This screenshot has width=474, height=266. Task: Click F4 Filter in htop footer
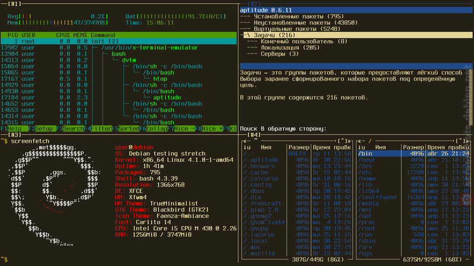tap(98, 129)
